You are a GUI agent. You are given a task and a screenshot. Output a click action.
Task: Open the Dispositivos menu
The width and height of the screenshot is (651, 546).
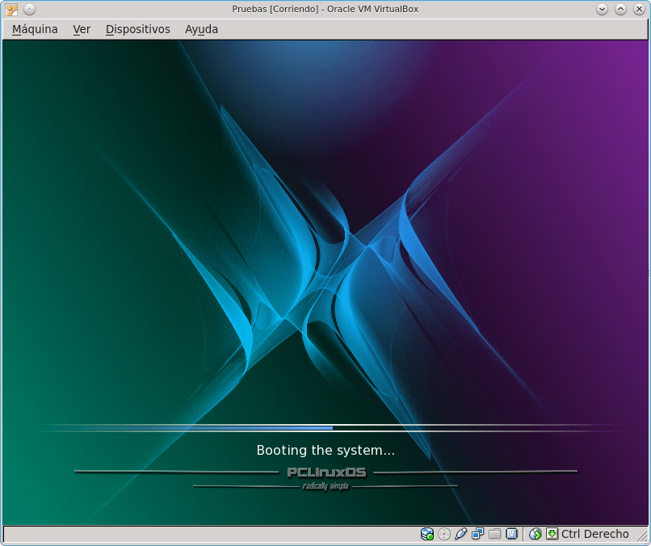137,29
